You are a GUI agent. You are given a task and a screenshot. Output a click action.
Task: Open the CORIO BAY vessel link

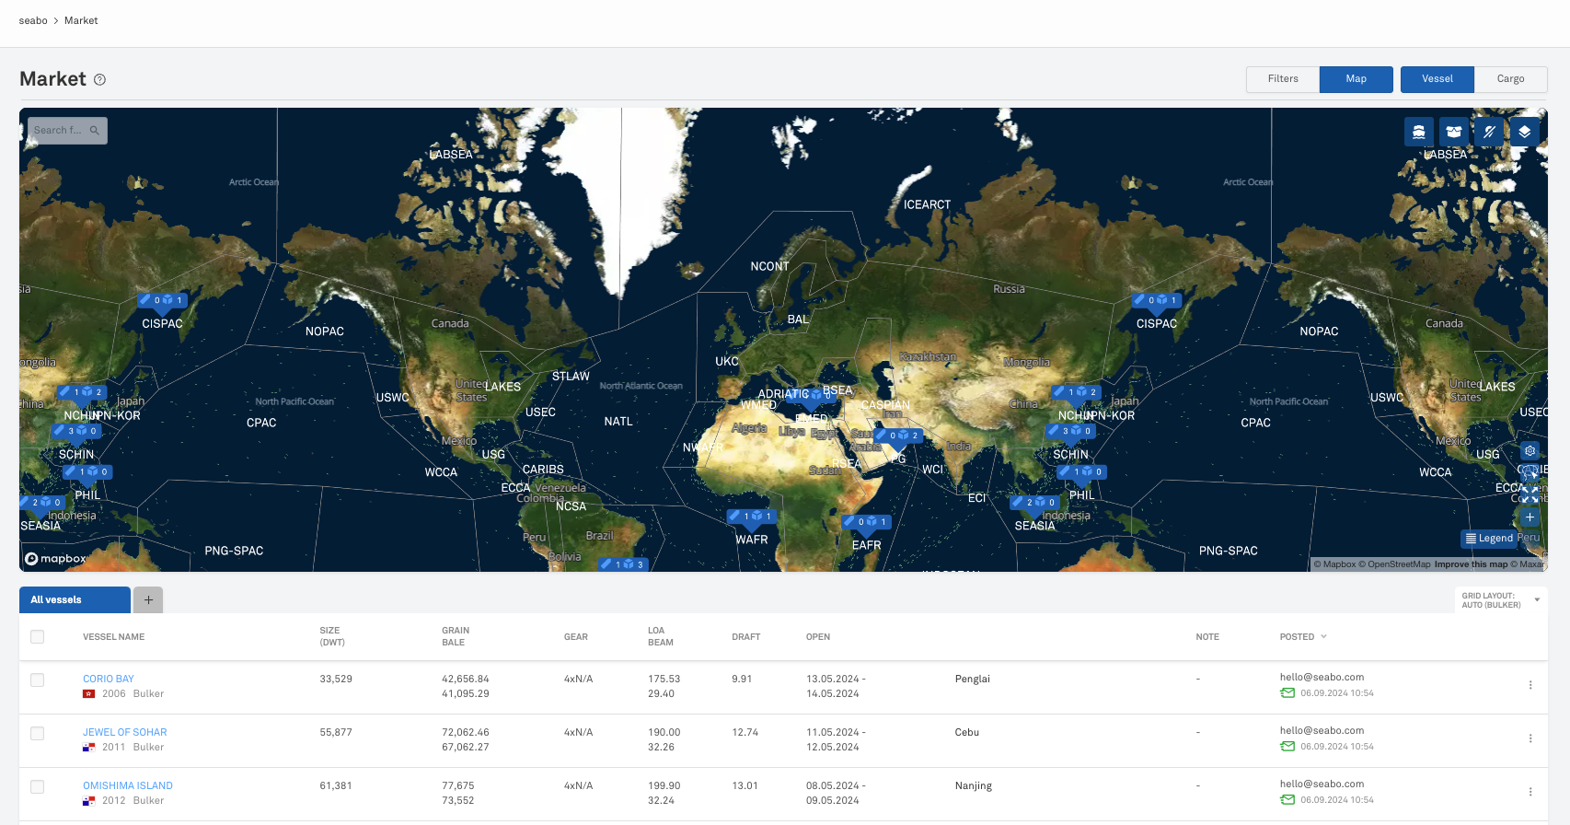click(109, 679)
